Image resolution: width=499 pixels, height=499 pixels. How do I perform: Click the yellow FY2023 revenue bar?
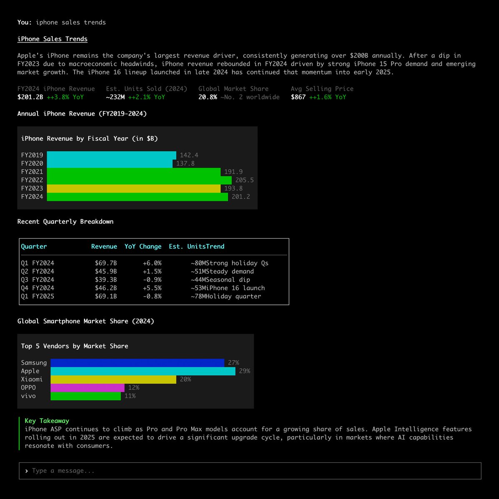(x=134, y=188)
